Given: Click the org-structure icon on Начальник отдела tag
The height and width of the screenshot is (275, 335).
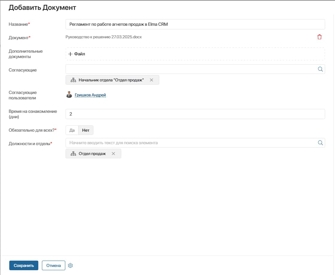Looking at the screenshot, I should click(x=73, y=80).
